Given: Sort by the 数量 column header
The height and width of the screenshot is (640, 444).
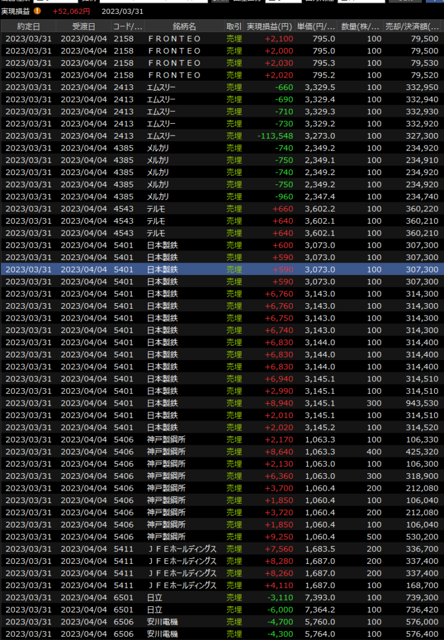Looking at the screenshot, I should [x=360, y=26].
